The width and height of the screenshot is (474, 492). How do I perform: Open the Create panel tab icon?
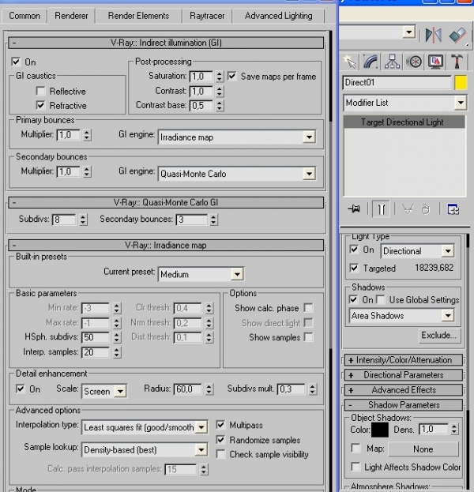coord(350,62)
